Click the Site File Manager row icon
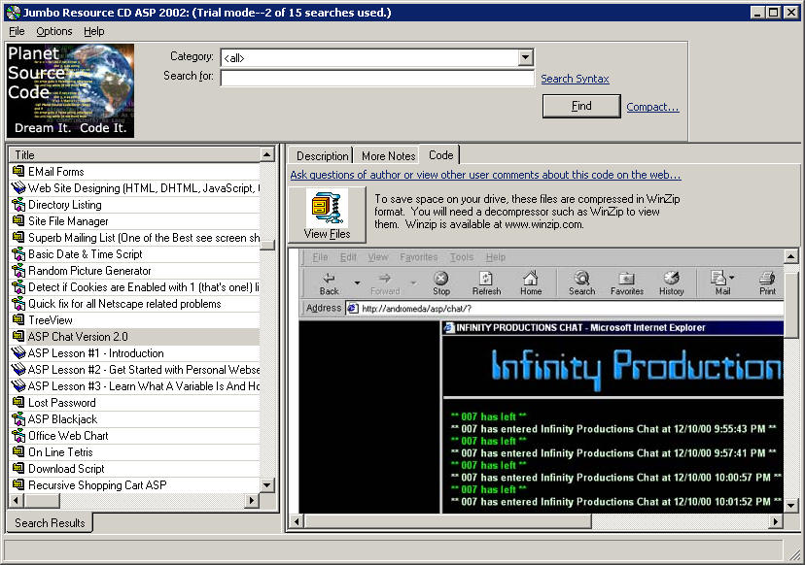This screenshot has width=805, height=565. coord(18,220)
